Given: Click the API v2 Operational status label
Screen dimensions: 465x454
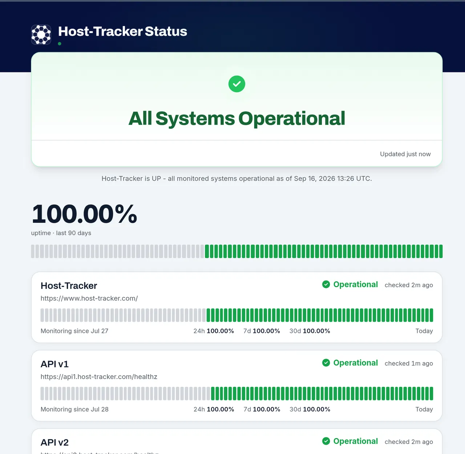Looking at the screenshot, I should [x=356, y=441].
